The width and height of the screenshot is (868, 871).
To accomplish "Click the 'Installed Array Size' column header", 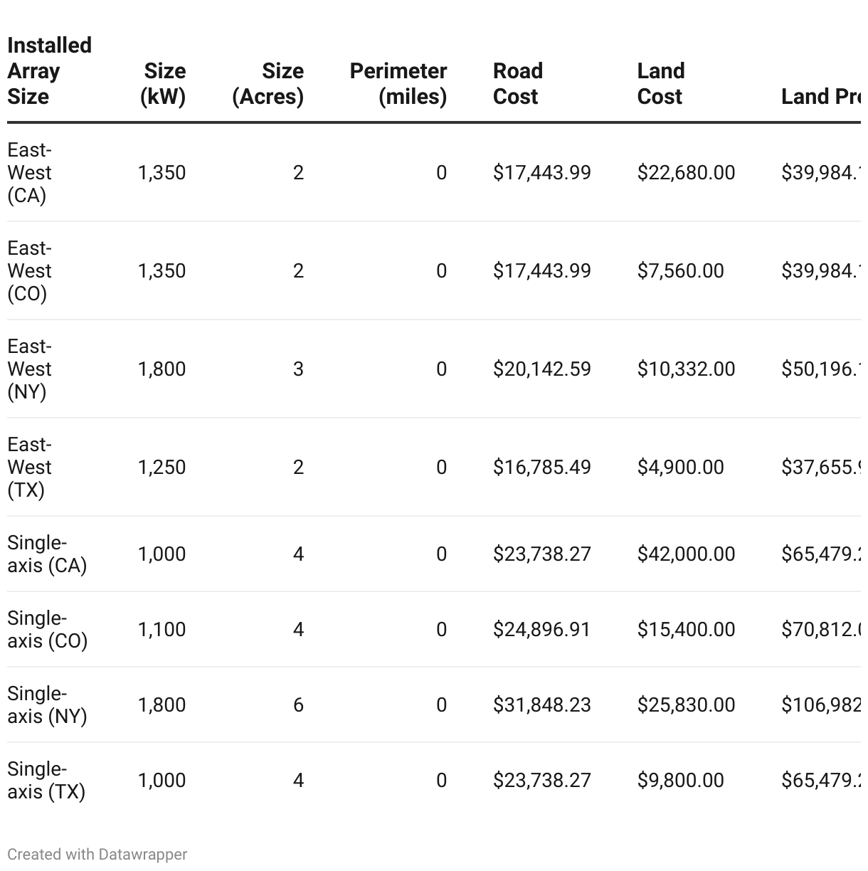I will click(49, 71).
